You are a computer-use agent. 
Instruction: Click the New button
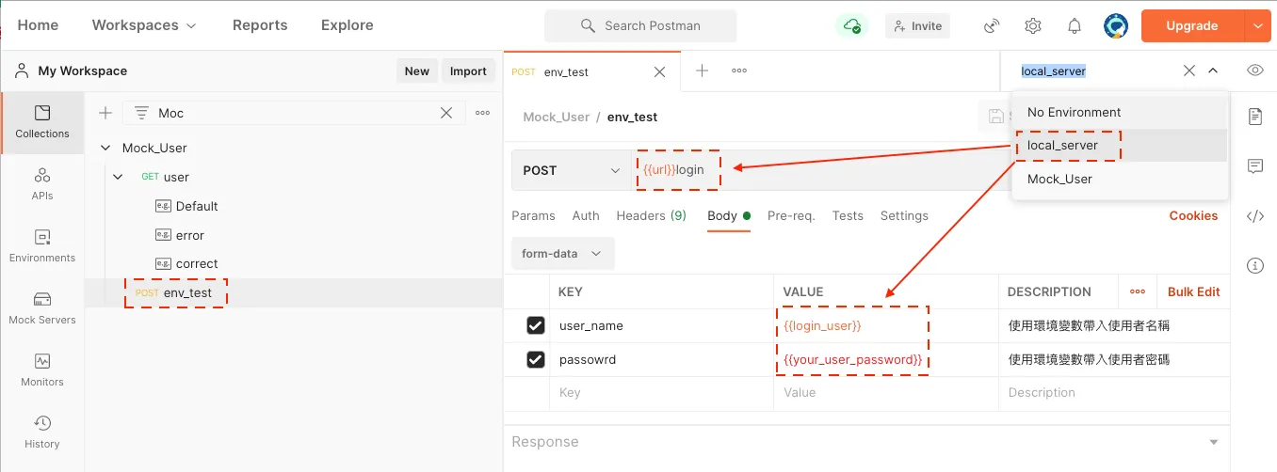point(416,71)
